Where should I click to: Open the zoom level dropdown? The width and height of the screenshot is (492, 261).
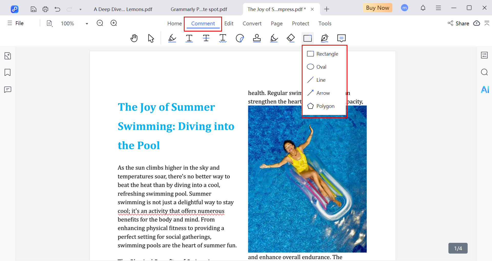[87, 24]
